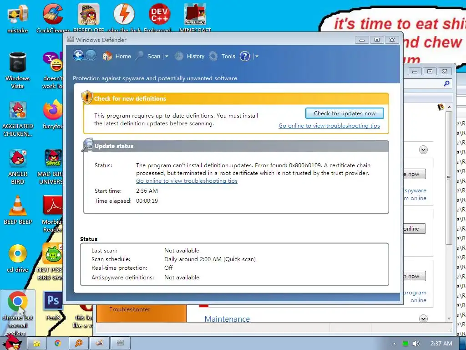
Task: Click the first yellow taskbar button
Action: [37, 343]
